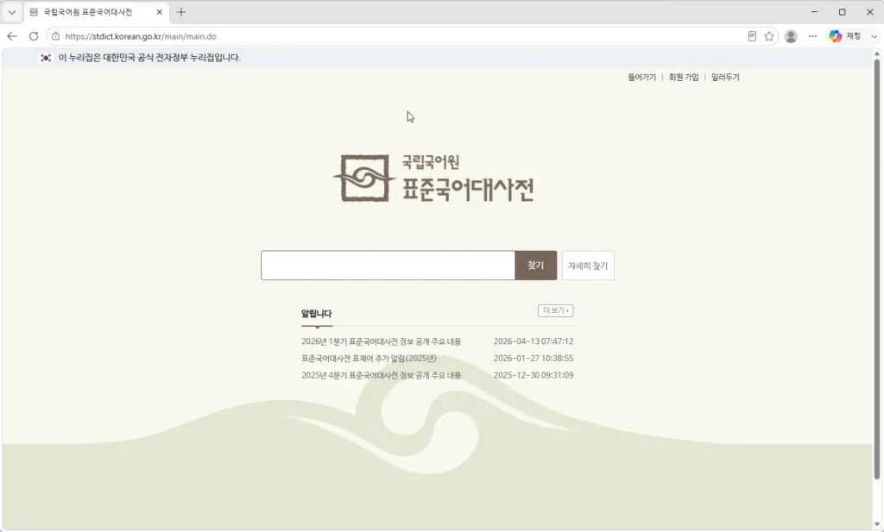Minimize the browser window
This screenshot has width=884, height=532.
click(x=814, y=12)
